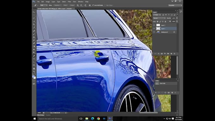Click the background color swatch
Viewport: 215px width, 121px height.
(x=35, y=78)
